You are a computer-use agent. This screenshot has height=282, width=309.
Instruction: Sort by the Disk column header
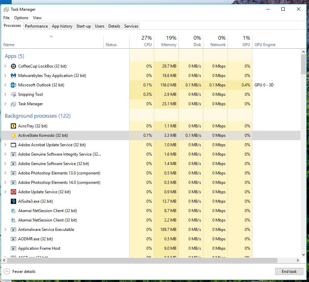191,41
